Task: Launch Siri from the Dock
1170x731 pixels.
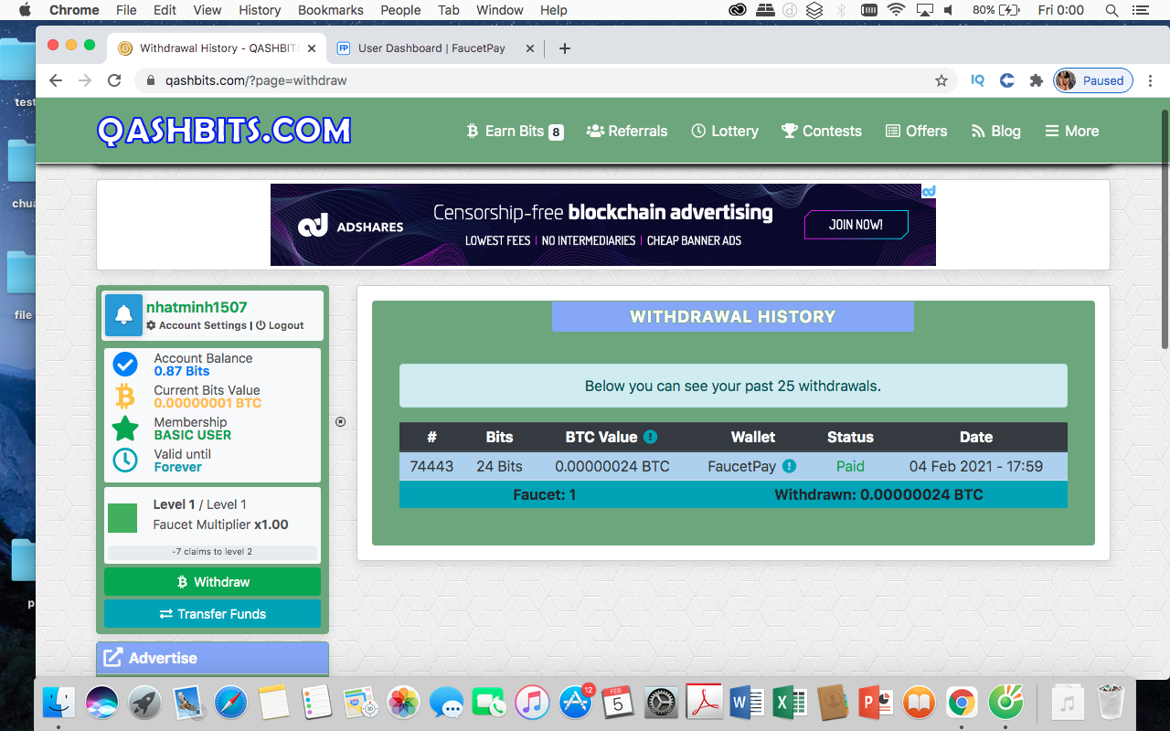Action: click(102, 703)
